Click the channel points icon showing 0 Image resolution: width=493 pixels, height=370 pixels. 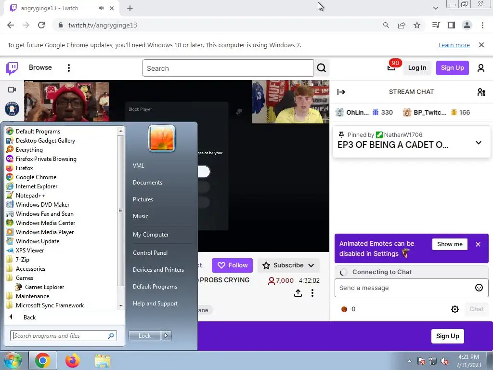[x=344, y=309]
